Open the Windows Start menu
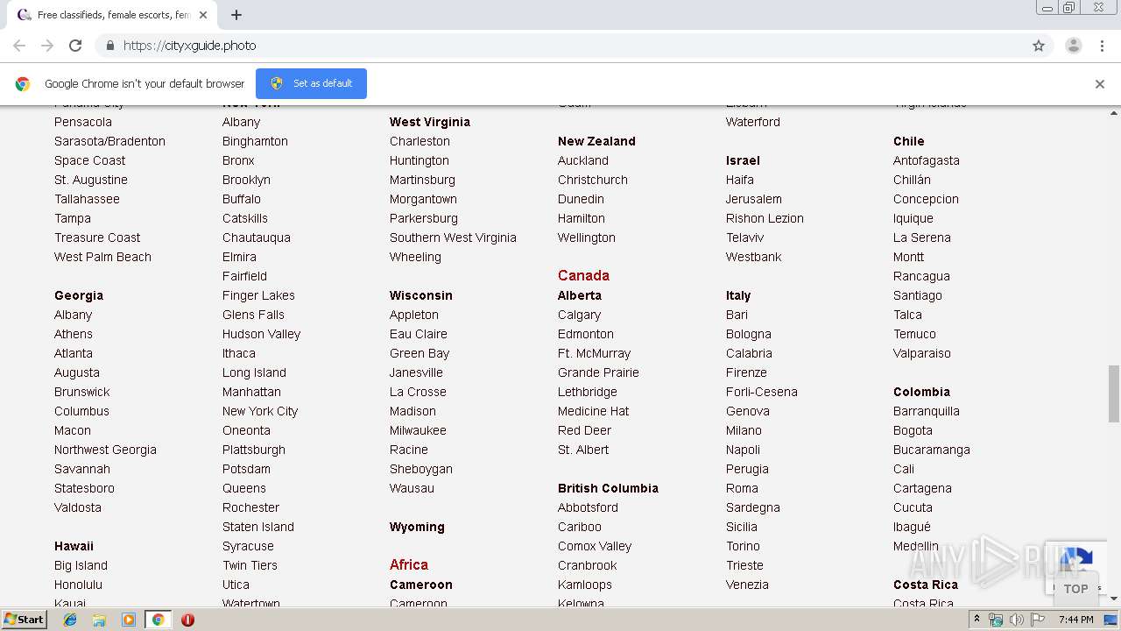This screenshot has width=1121, height=631. click(x=24, y=620)
